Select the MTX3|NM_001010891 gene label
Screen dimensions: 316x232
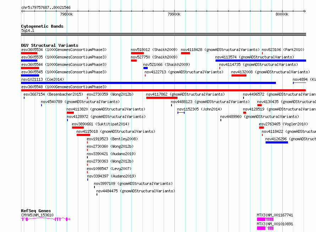tap(275, 224)
